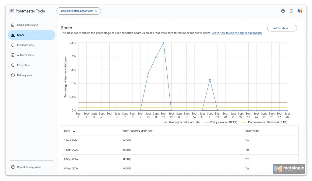Click the Date column header
The image size is (312, 181).
coord(67,131)
